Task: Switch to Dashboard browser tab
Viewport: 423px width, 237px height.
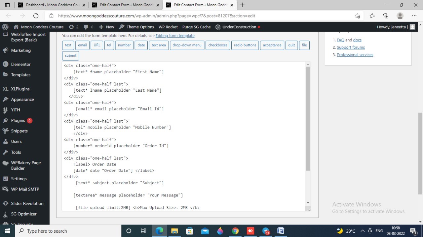Action: click(x=52, y=5)
